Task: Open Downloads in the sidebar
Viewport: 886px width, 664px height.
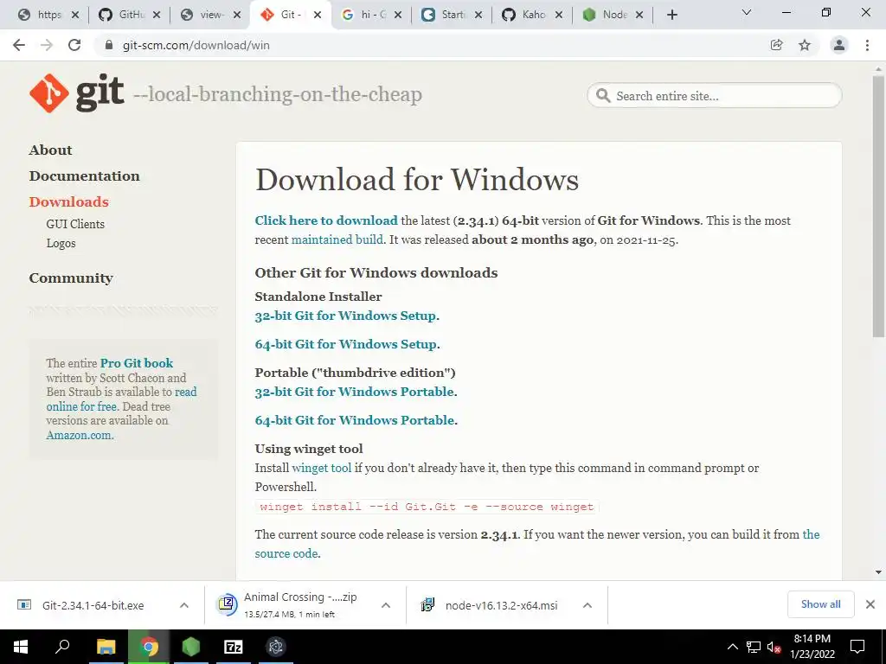Action: pos(69,201)
